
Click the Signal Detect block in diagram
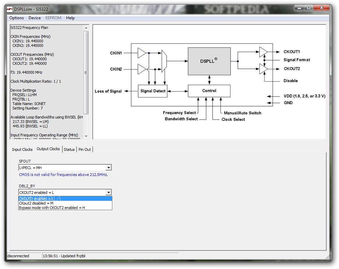coord(153,91)
